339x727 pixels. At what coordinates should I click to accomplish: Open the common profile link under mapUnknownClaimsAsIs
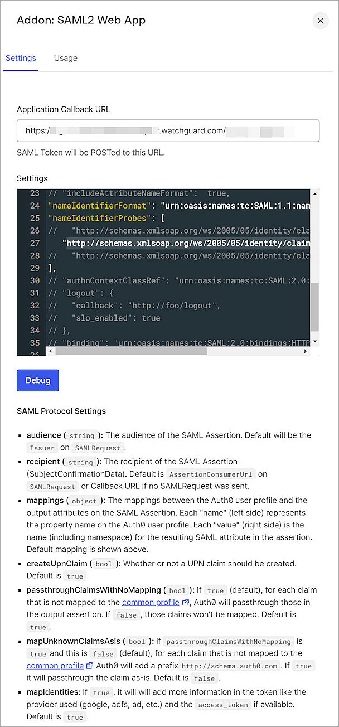point(56,666)
